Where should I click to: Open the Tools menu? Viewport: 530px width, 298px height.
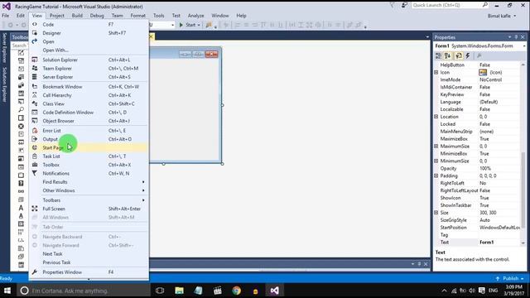pyautogui.click(x=158, y=16)
